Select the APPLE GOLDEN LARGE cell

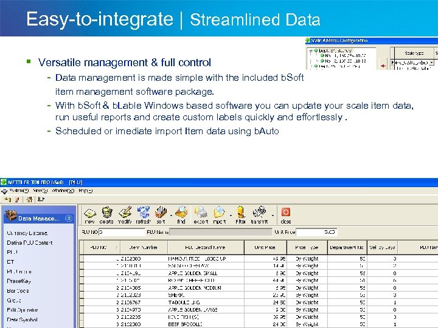(x=206, y=310)
